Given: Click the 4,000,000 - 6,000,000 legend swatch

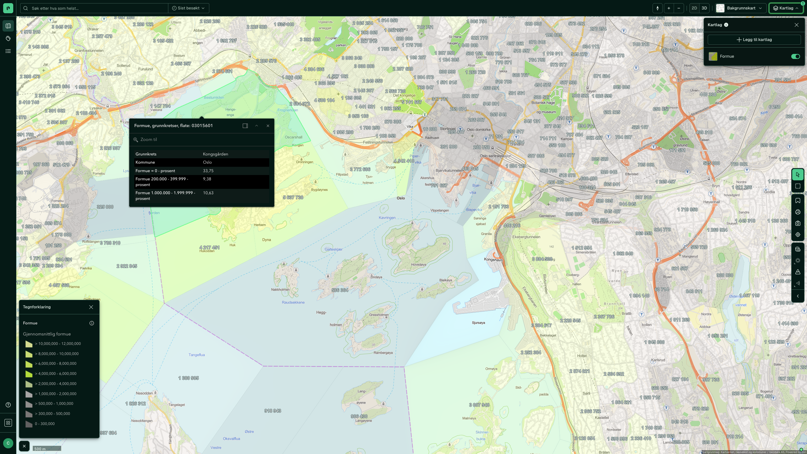Looking at the screenshot, I should coord(29,374).
